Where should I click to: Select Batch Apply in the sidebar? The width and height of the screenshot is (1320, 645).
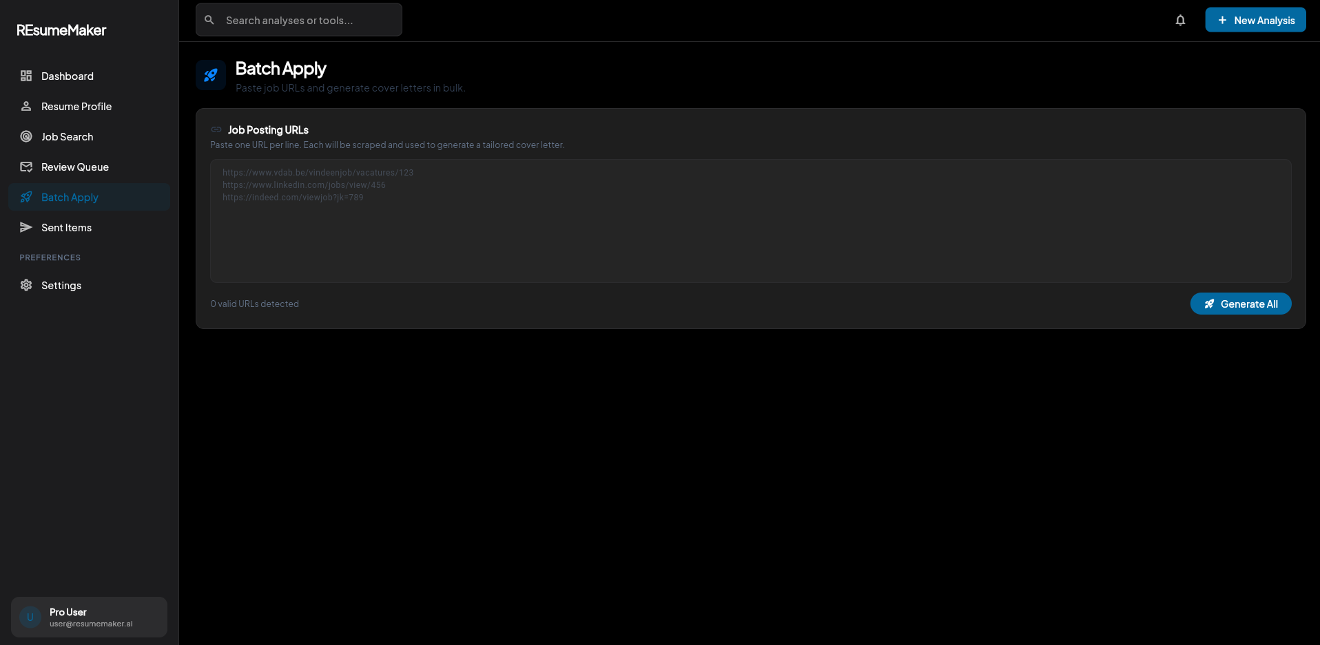(70, 197)
